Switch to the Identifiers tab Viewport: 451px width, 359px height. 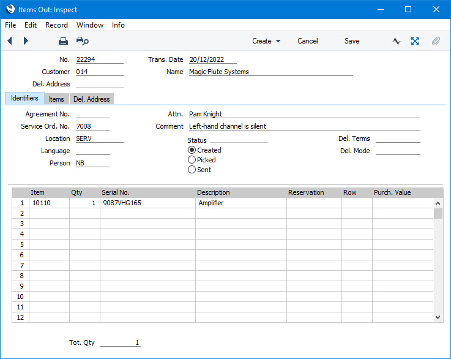[x=24, y=98]
